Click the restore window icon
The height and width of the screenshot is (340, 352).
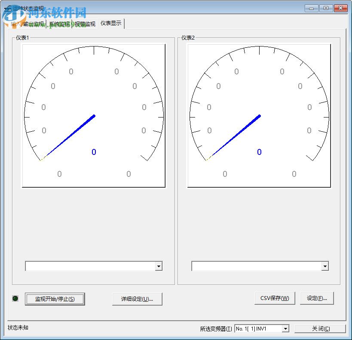pyautogui.click(x=326, y=8)
